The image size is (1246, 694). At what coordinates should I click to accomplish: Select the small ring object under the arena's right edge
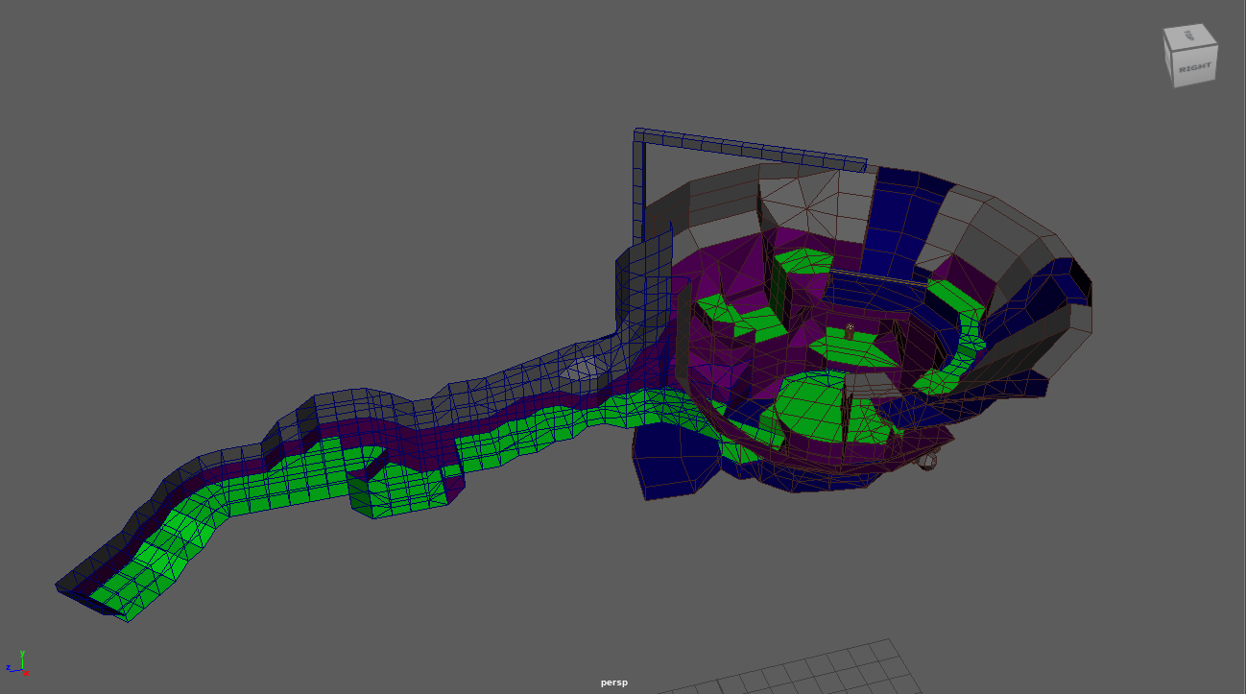pyautogui.click(x=928, y=463)
